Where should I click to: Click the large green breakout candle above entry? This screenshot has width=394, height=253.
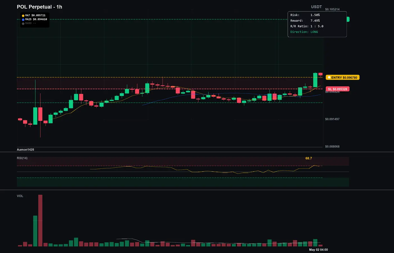pos(315,80)
